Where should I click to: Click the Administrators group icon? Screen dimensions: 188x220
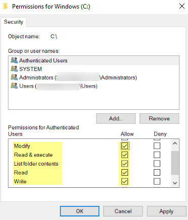pyautogui.click(x=14, y=77)
